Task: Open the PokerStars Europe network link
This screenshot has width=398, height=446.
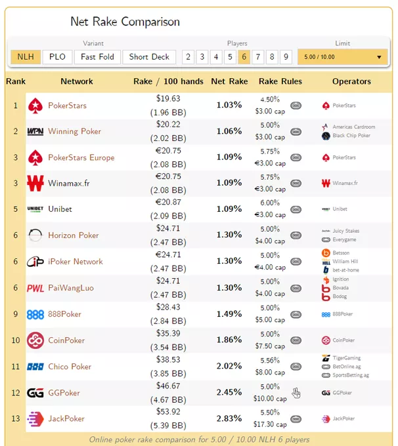Action: 81,157
